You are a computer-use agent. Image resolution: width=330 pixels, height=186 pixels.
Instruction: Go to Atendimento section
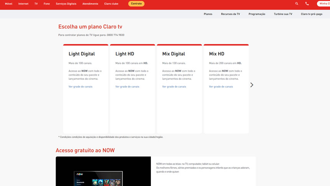tap(90, 3)
